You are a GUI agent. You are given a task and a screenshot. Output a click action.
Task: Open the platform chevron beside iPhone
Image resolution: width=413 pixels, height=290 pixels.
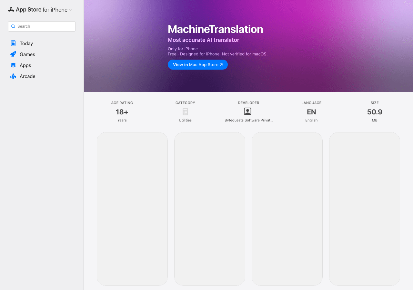pyautogui.click(x=71, y=10)
